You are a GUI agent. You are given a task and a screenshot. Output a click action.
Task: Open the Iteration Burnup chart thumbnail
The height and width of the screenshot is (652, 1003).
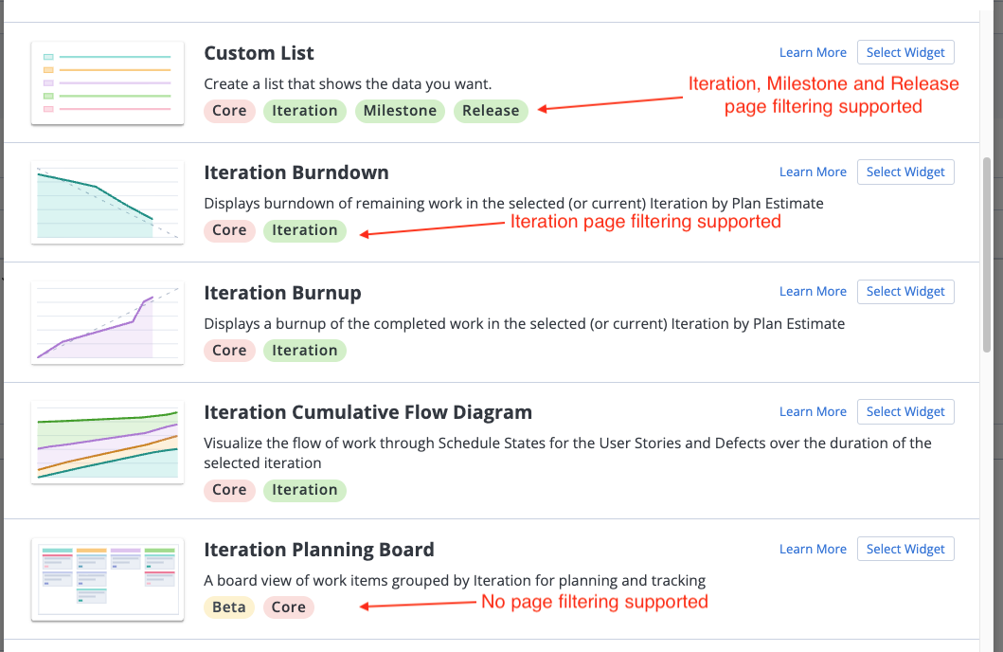(x=107, y=323)
